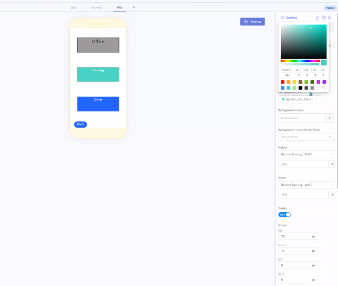338x286 pixels.
Task: Switch to the Start tab
Action: [73, 7]
